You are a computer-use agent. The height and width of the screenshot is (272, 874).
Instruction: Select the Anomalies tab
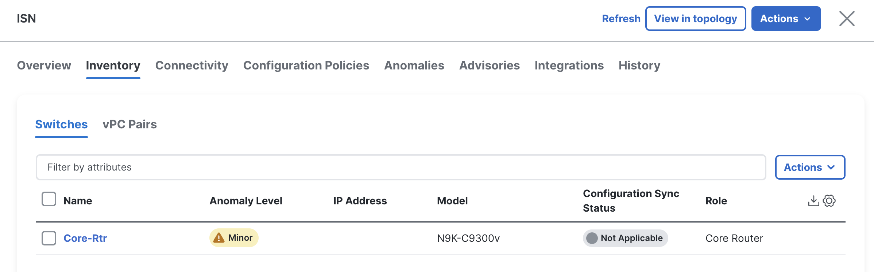(x=414, y=65)
